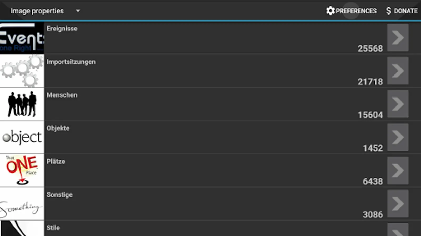Click the arrow next to Objekte

tap(398, 137)
